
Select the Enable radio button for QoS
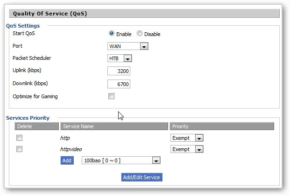tap(112, 34)
